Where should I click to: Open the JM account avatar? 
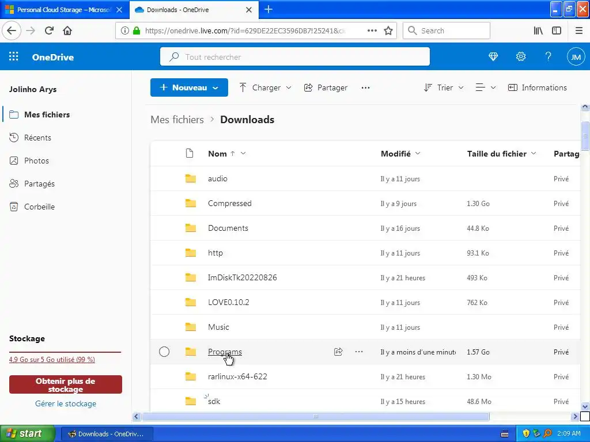576,57
